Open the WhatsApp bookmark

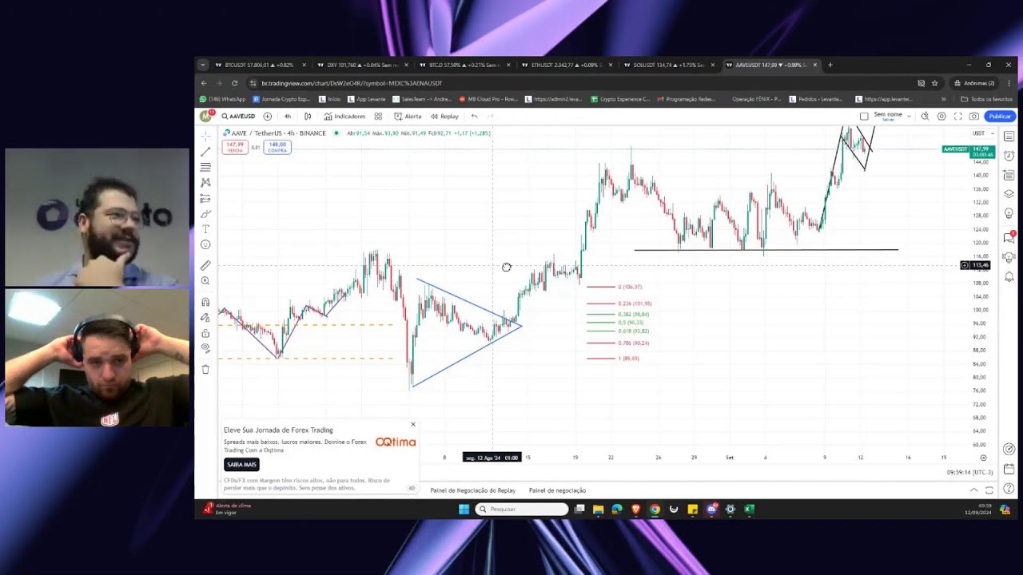tap(222, 99)
